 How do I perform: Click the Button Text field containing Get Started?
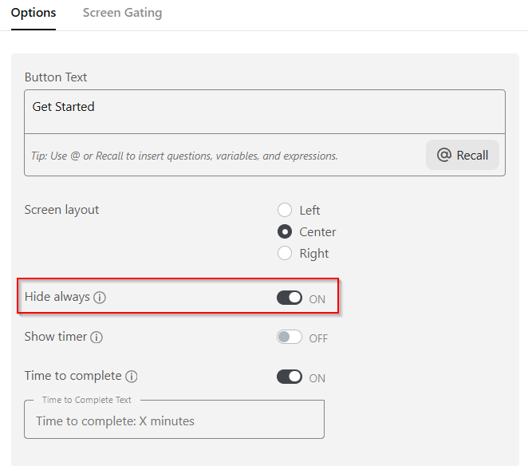point(264,112)
